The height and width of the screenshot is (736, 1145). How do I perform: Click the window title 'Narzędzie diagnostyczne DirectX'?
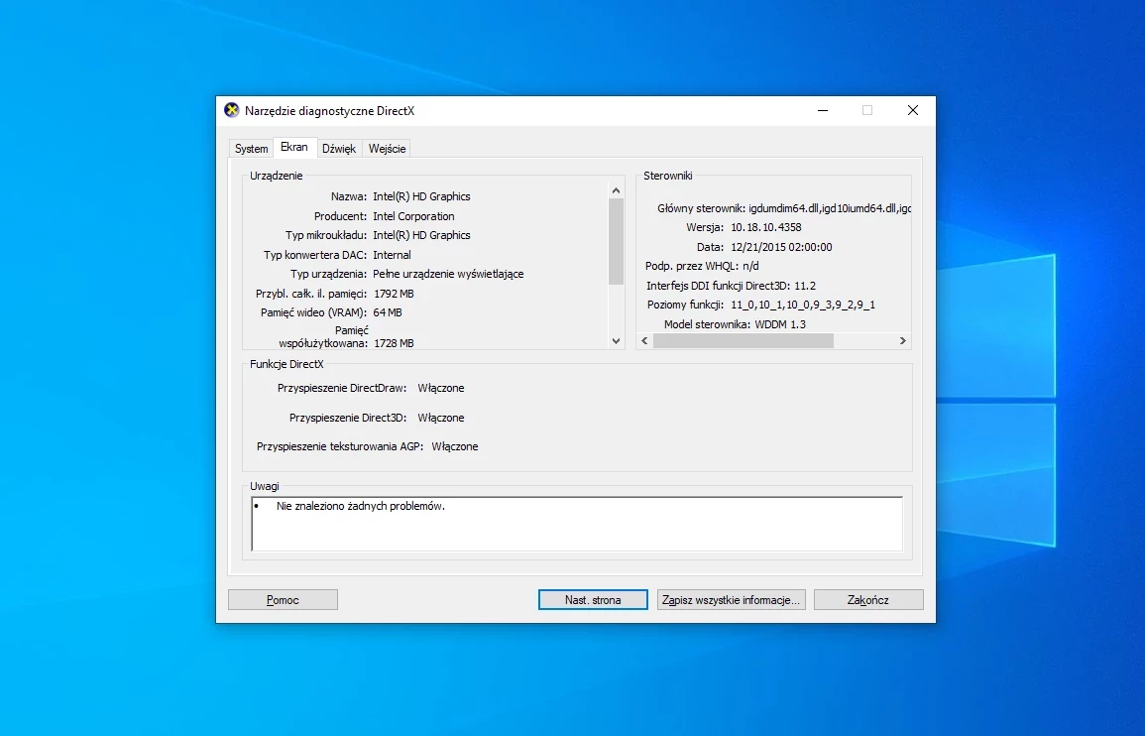point(329,111)
